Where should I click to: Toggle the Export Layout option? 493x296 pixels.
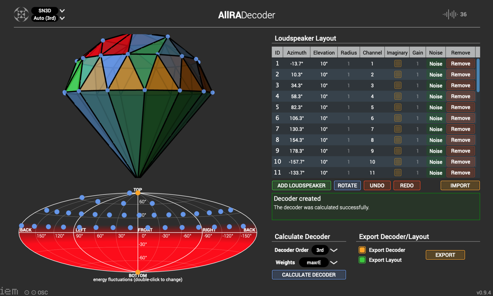coord(362,260)
